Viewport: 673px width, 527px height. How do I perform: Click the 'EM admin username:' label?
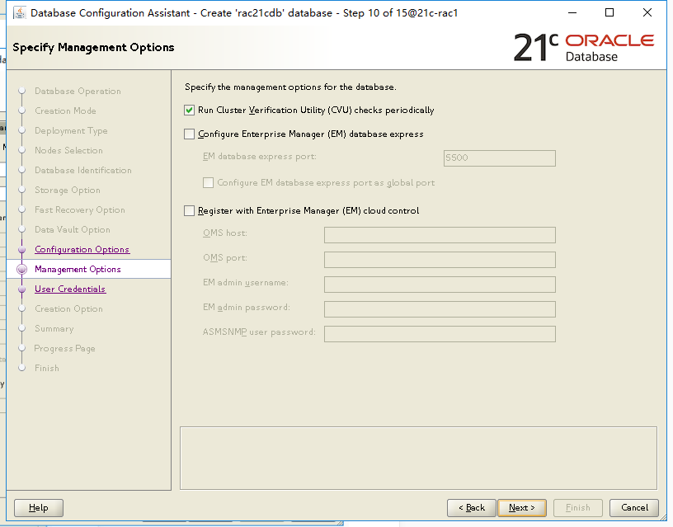click(x=246, y=283)
